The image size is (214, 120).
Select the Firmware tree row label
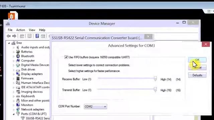coord(27,78)
